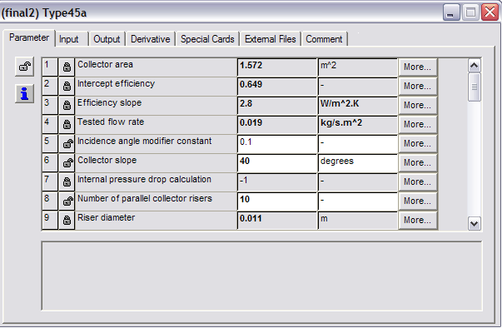The image size is (502, 328).
Task: Open the blue information icon
Action: (x=24, y=94)
